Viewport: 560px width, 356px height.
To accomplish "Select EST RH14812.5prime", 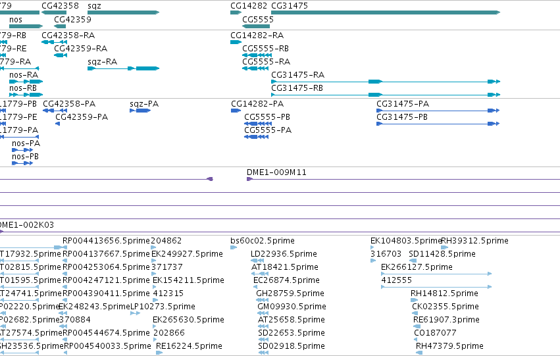I will tap(444, 293).
